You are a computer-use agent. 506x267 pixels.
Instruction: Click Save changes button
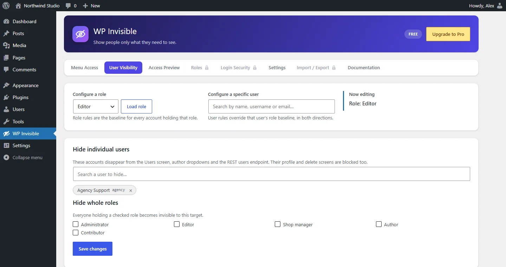[92, 249]
